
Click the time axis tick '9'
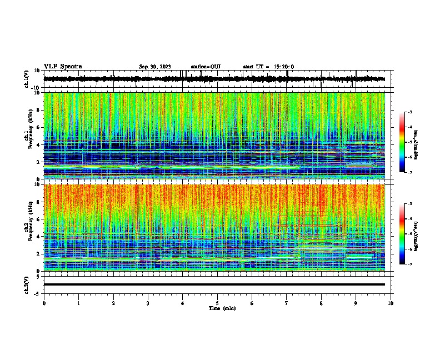coord(356,303)
